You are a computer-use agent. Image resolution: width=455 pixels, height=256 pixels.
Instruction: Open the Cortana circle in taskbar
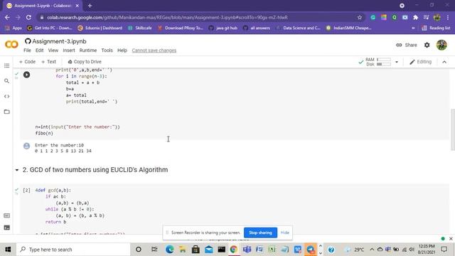click(139, 250)
